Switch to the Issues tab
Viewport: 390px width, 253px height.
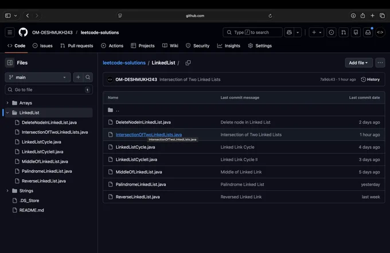[42, 46]
